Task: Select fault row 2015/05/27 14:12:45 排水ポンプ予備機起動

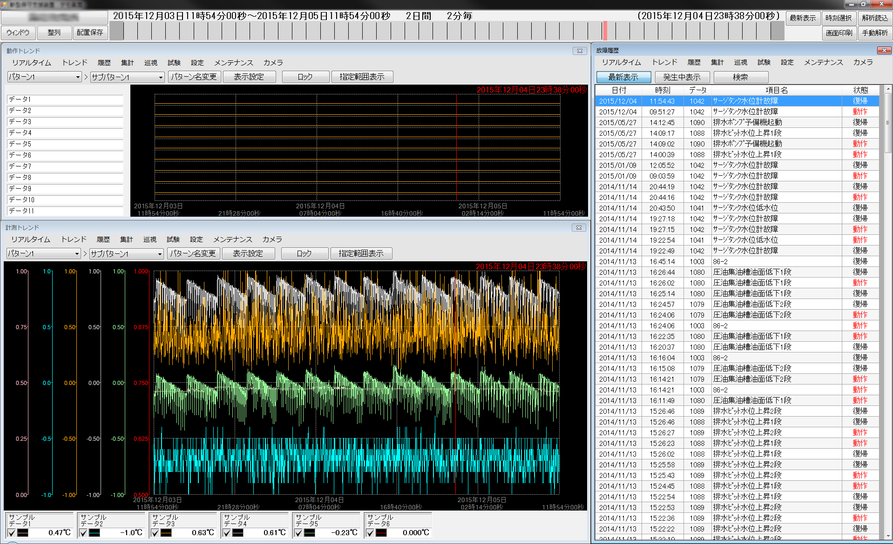Action: coord(737,122)
